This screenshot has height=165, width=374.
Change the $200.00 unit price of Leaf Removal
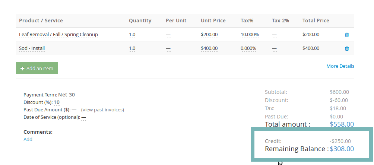coord(209,35)
